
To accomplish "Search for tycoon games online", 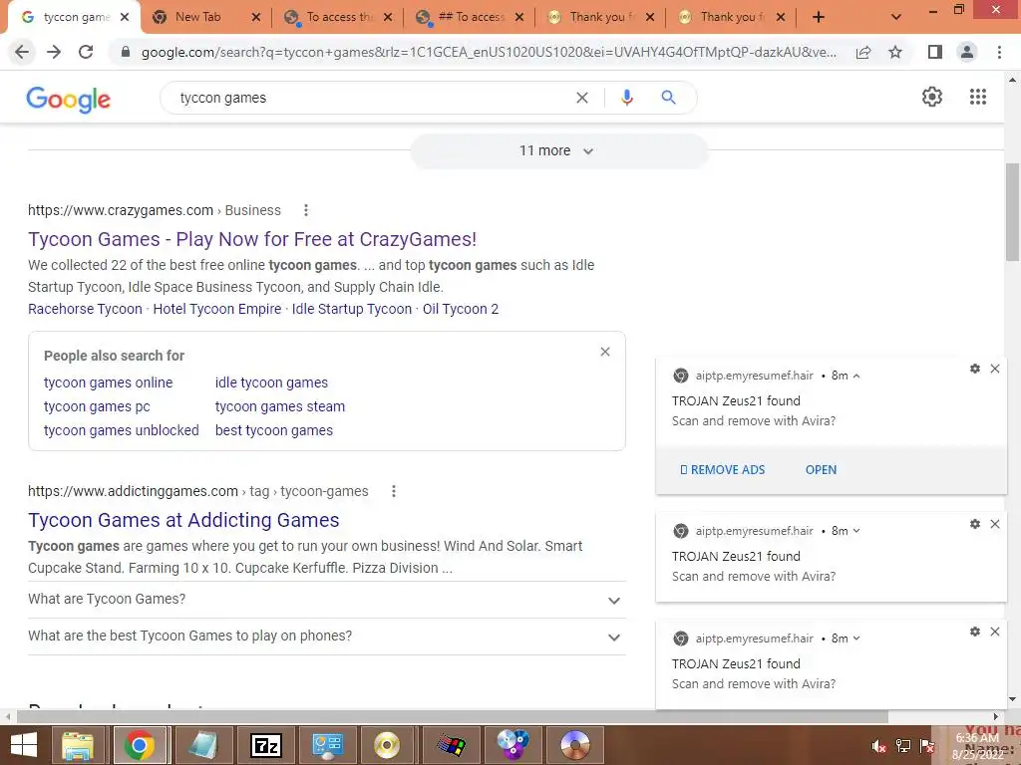I will 108,382.
